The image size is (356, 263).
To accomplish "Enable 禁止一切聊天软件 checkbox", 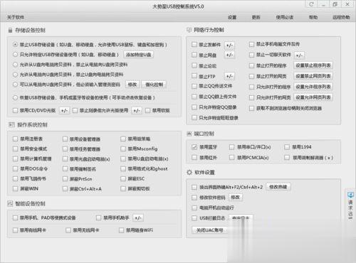I will point(251,55).
